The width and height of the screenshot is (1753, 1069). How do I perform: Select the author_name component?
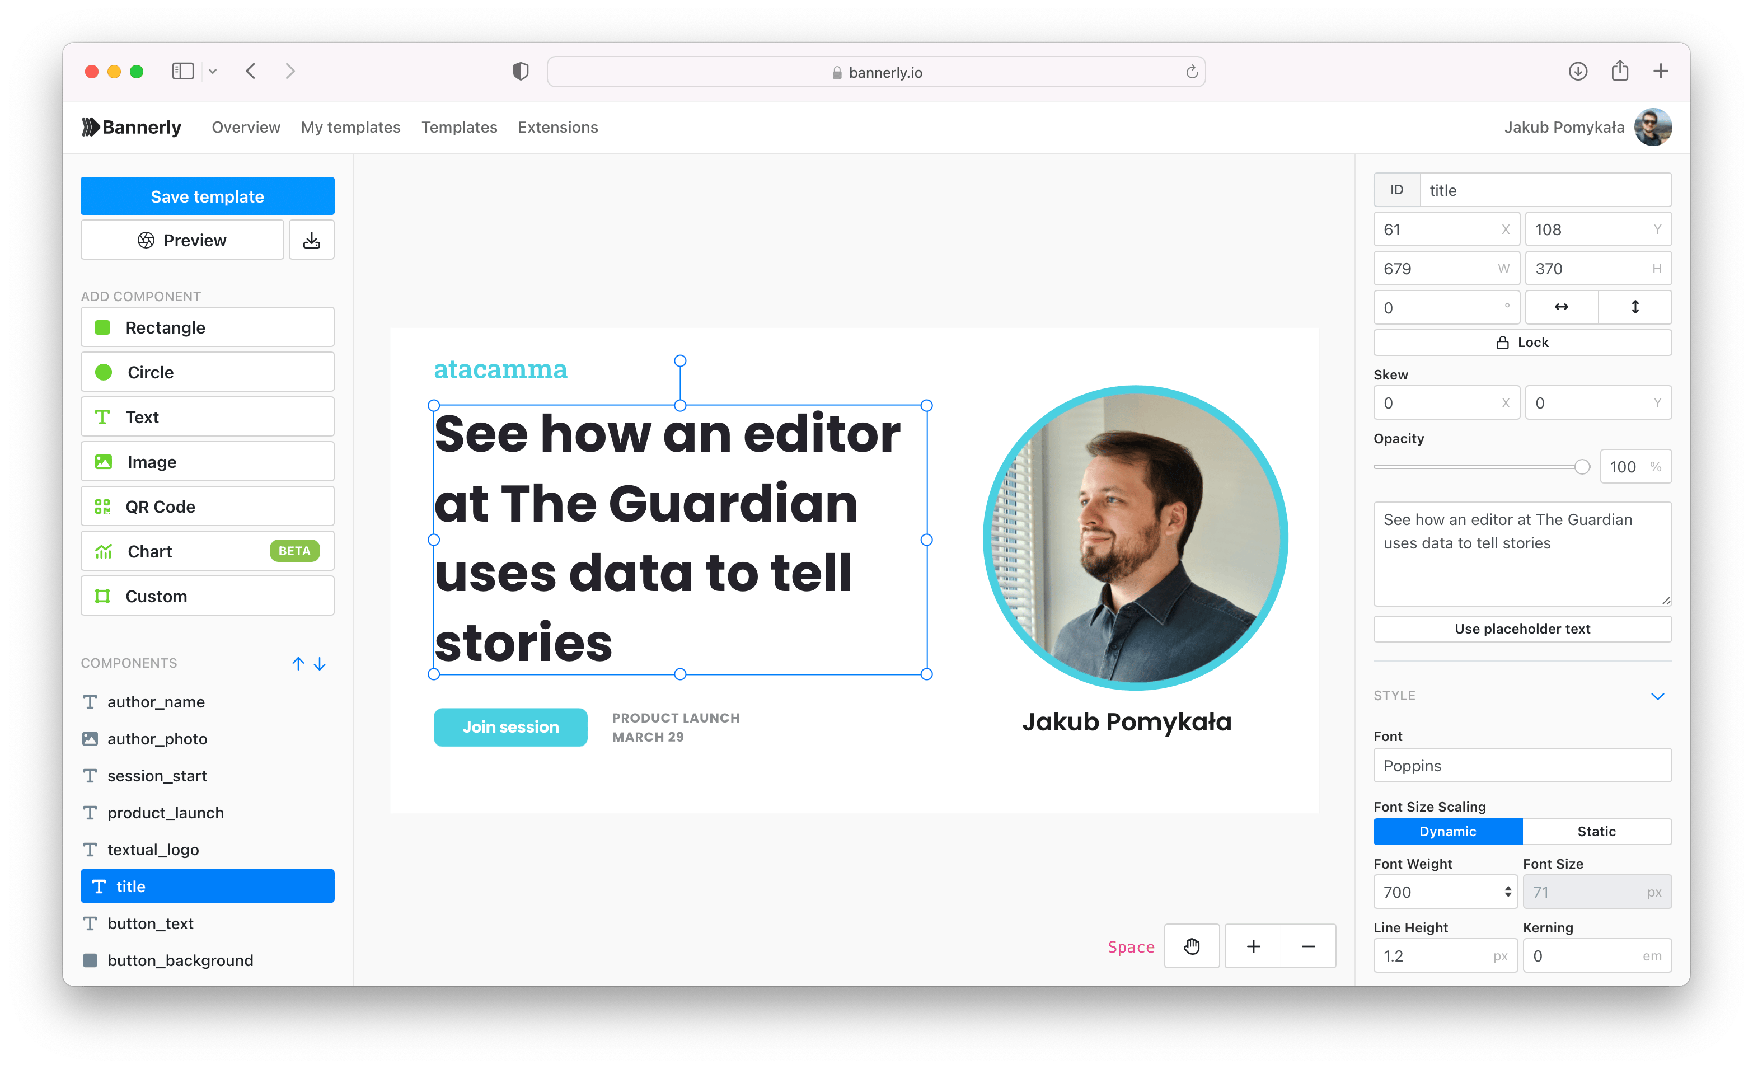207,702
